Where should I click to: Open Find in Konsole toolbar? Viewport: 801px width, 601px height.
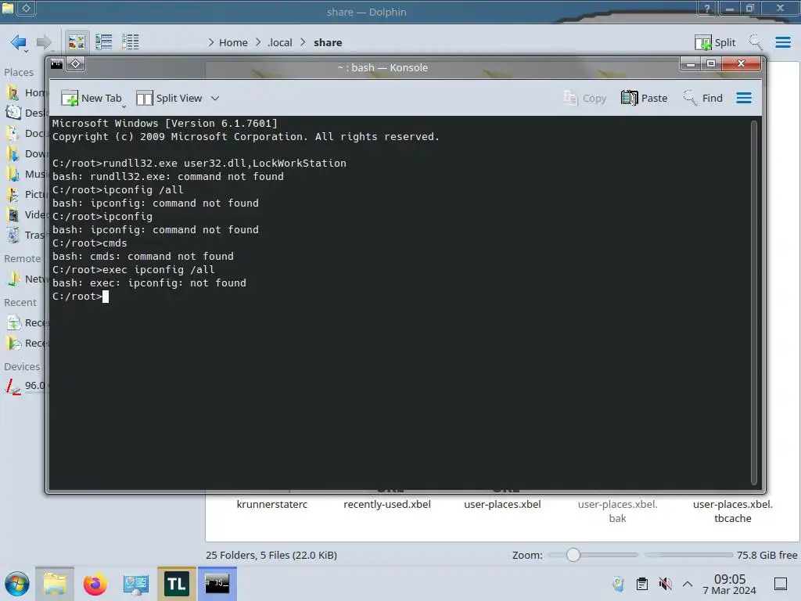[x=703, y=98]
